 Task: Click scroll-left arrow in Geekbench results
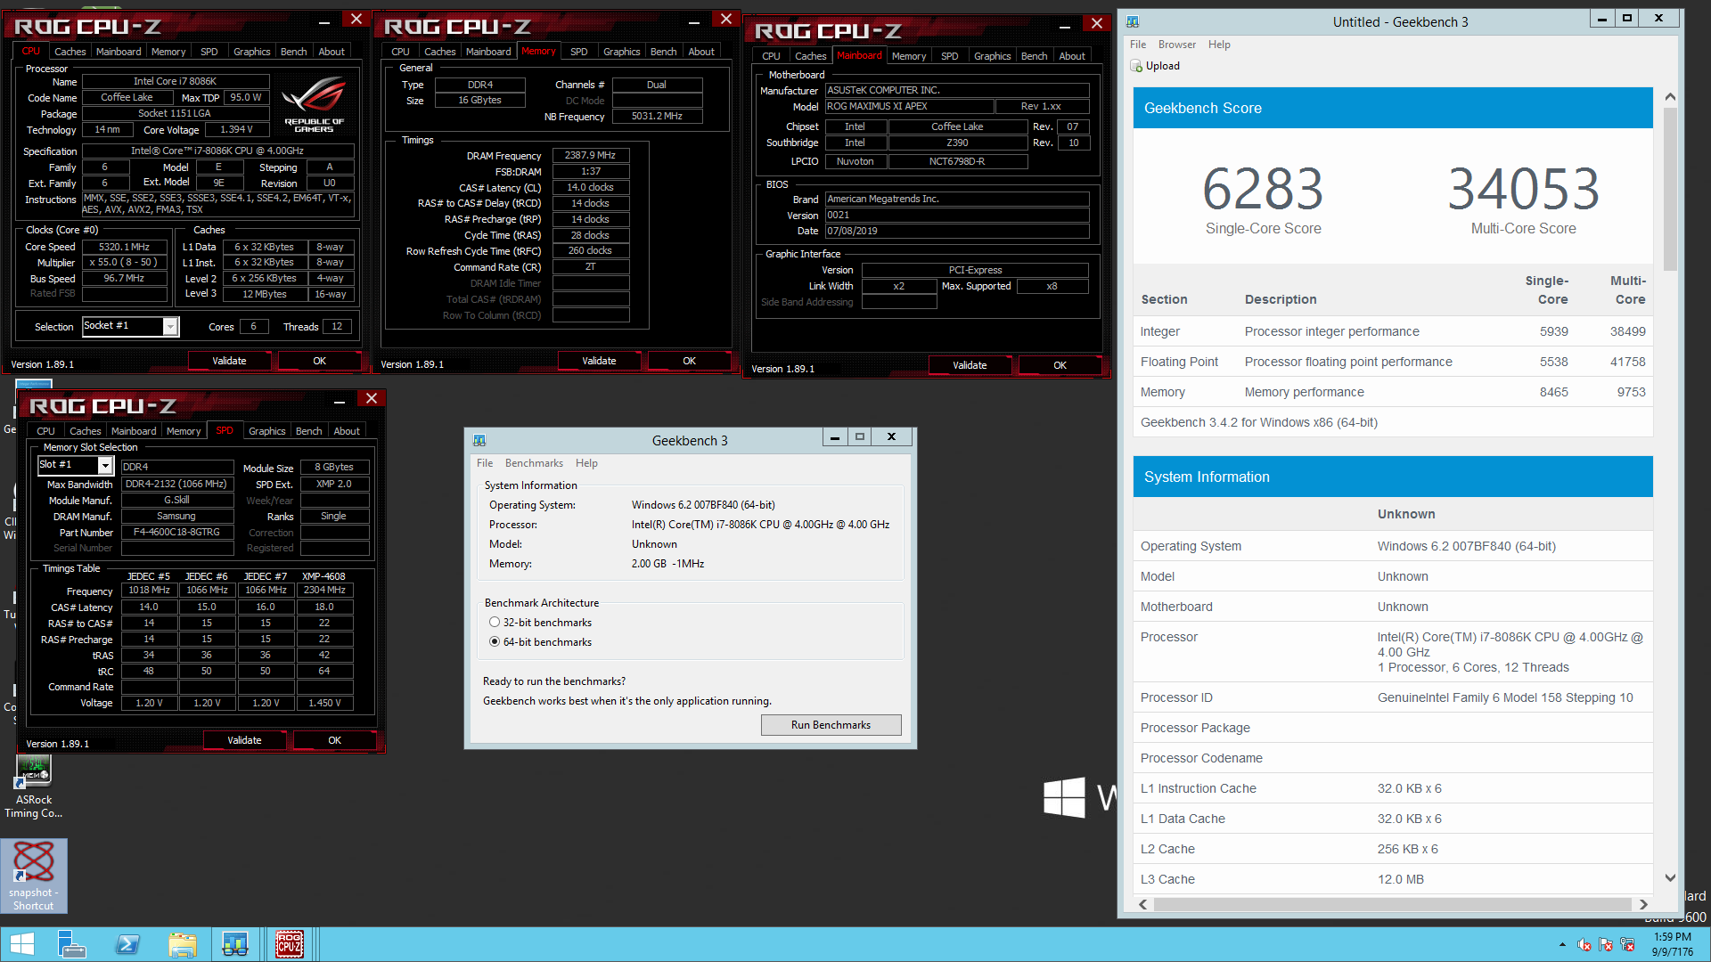coord(1143,904)
